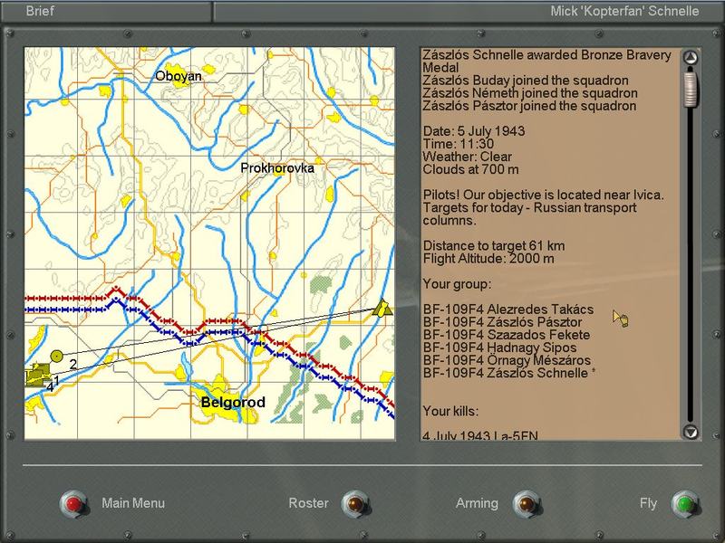Click 'Weather: Clear' briefing line
725x543 pixels.
click(467, 157)
